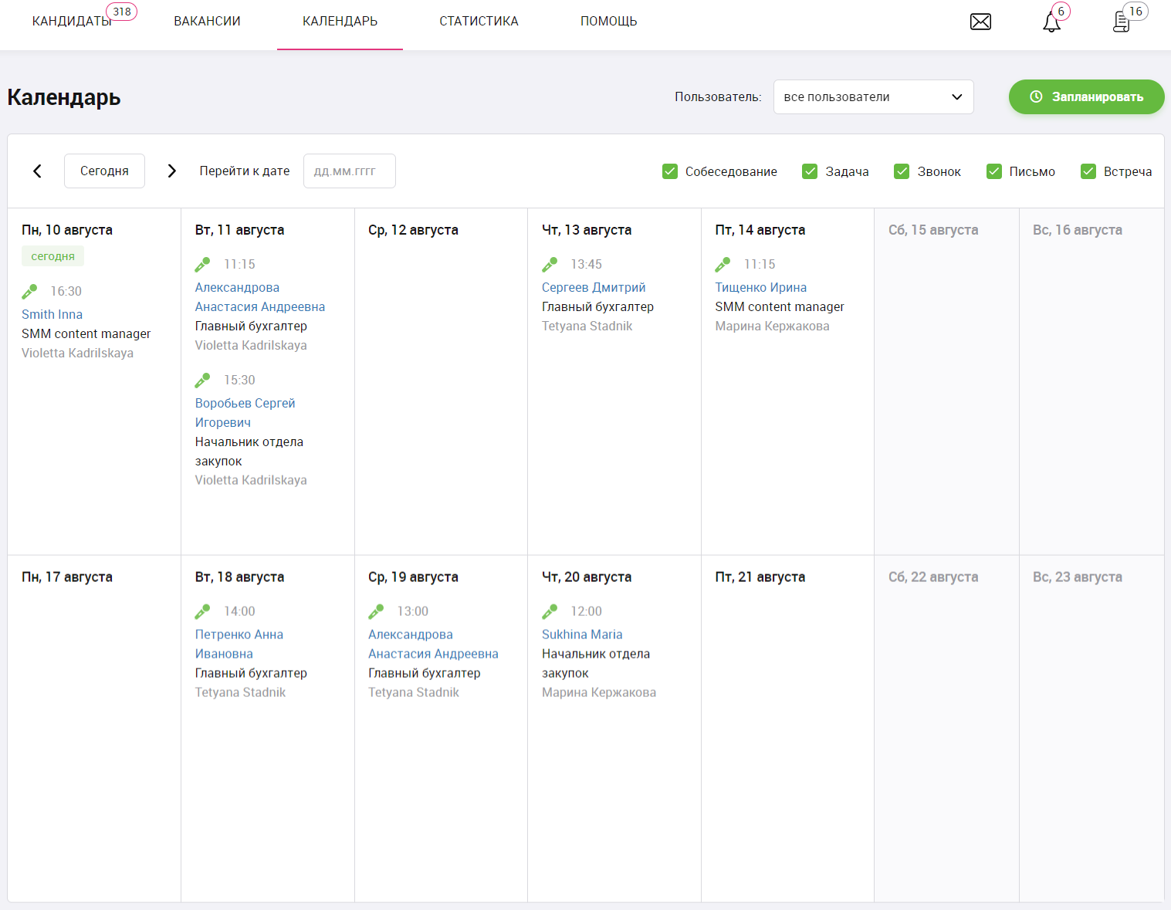Disable the Встреча filter checkbox
The width and height of the screenshot is (1171, 910).
1088,171
